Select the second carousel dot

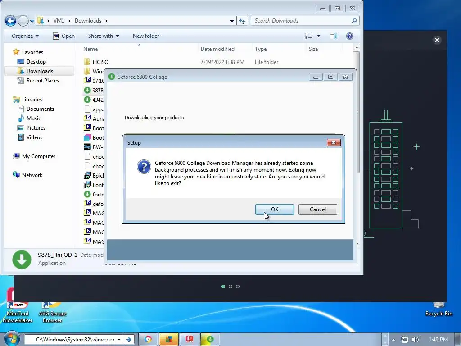(x=230, y=287)
